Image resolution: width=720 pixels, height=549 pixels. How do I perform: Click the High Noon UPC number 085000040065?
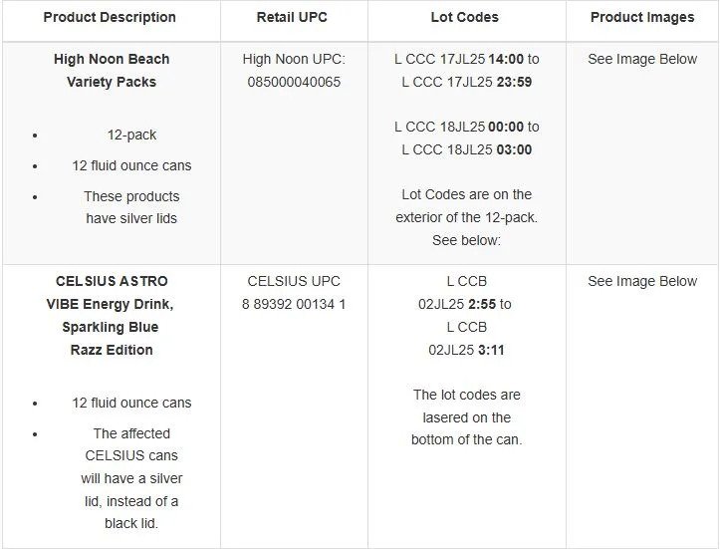click(294, 82)
